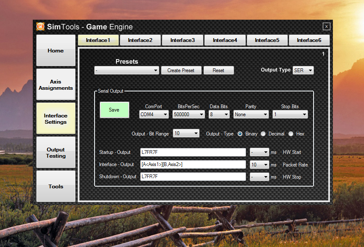
Task: Open the Axis Assignments section
Action: click(56, 85)
